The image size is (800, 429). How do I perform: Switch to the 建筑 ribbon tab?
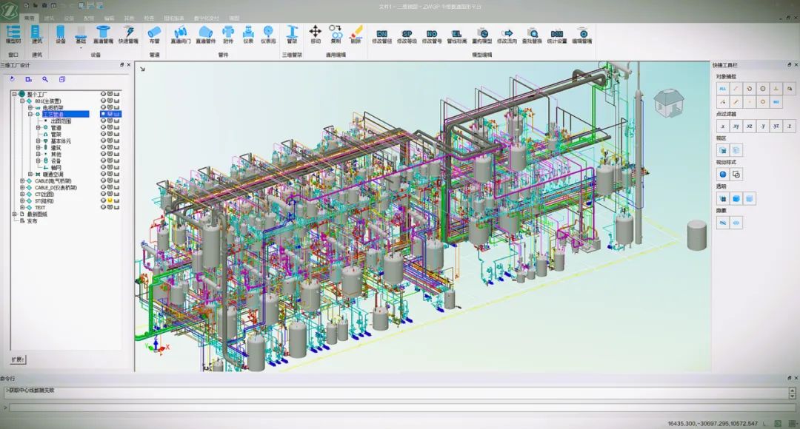click(x=49, y=17)
